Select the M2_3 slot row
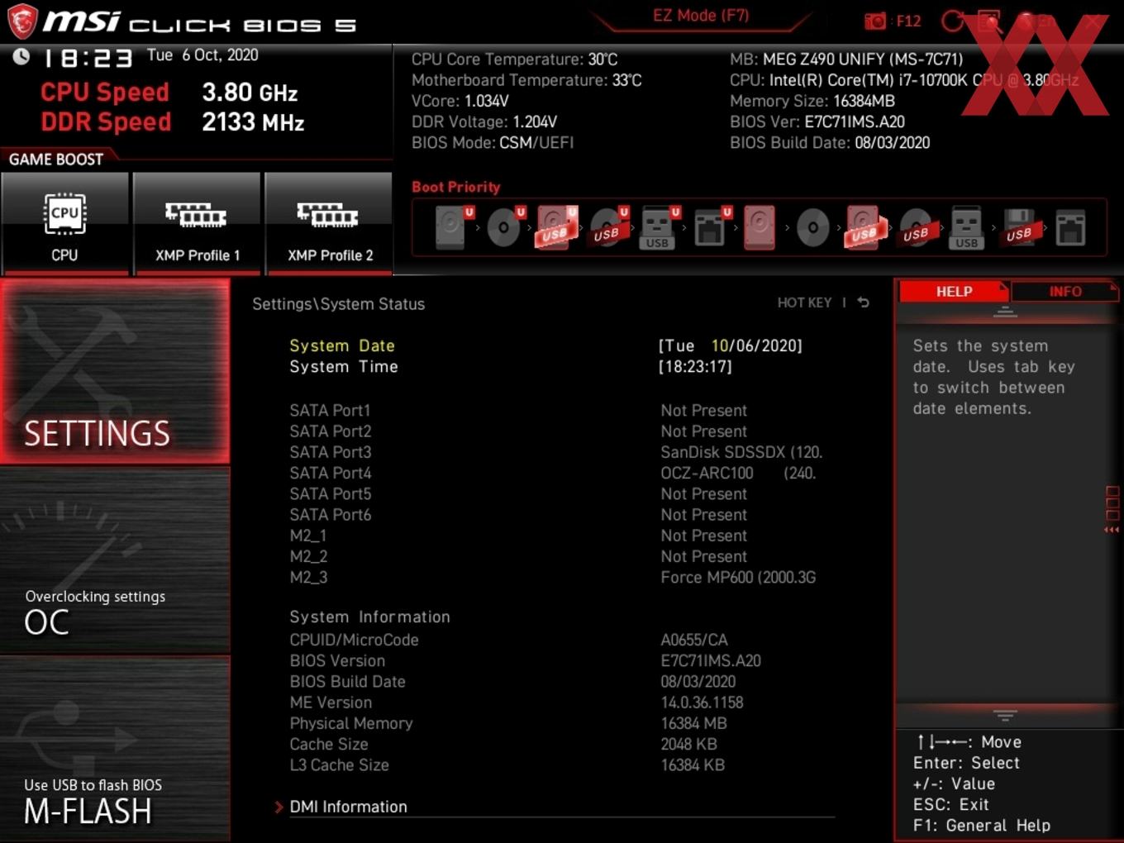The image size is (1124, 843). pyautogui.click(x=554, y=577)
